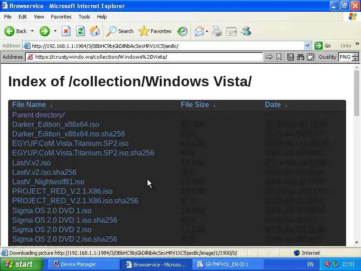Expand the IE address bar dropdown

[x=307, y=46]
